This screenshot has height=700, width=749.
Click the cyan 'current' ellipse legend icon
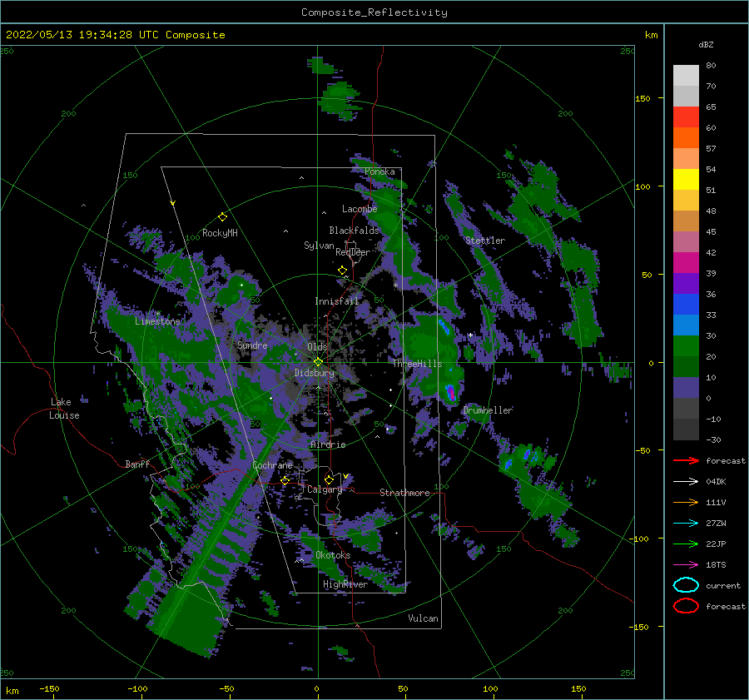pos(686,585)
